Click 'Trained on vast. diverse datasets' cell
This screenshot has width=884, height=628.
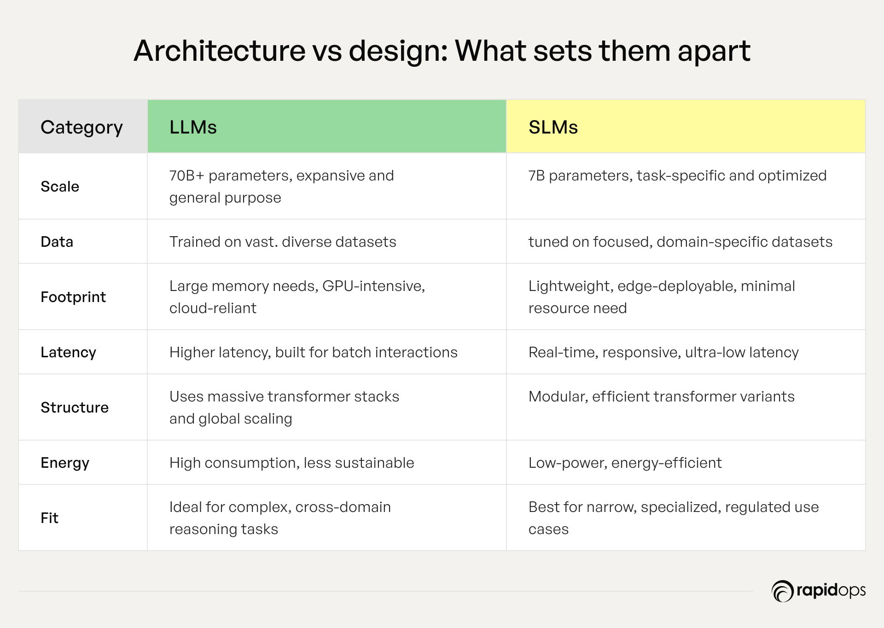click(x=327, y=242)
